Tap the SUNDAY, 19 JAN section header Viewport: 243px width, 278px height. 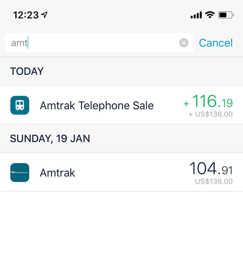50,139
